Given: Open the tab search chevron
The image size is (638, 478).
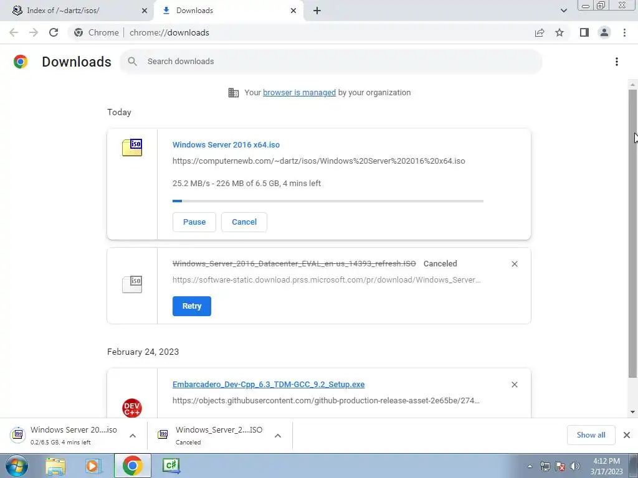Looking at the screenshot, I should pyautogui.click(x=563, y=11).
